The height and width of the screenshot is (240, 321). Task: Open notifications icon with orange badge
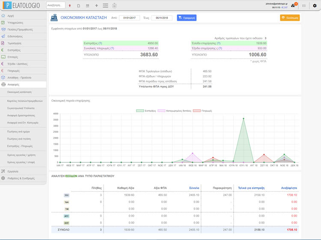[294, 5]
